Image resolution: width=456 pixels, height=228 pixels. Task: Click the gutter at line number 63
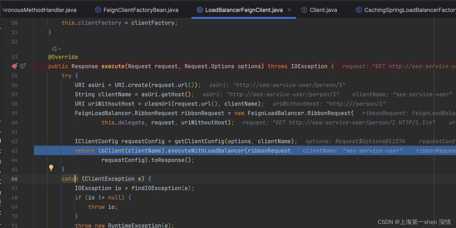point(14,151)
